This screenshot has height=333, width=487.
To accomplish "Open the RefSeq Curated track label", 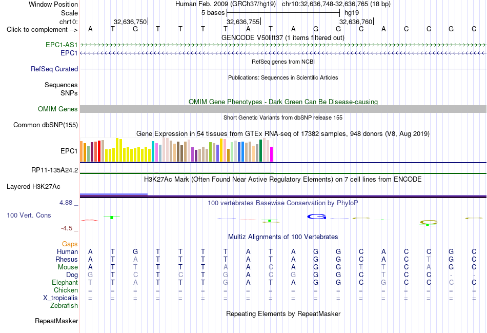I will pos(54,69).
